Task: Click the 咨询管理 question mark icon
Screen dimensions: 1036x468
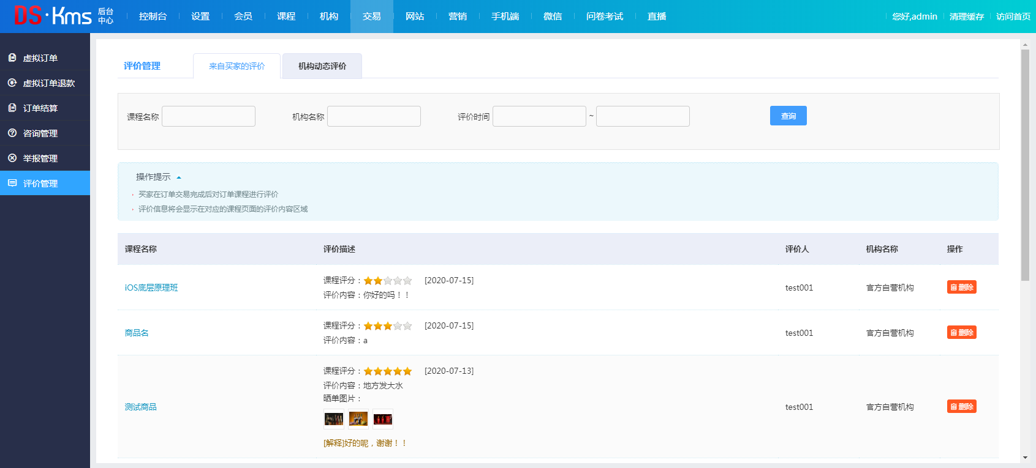Action: (12, 133)
